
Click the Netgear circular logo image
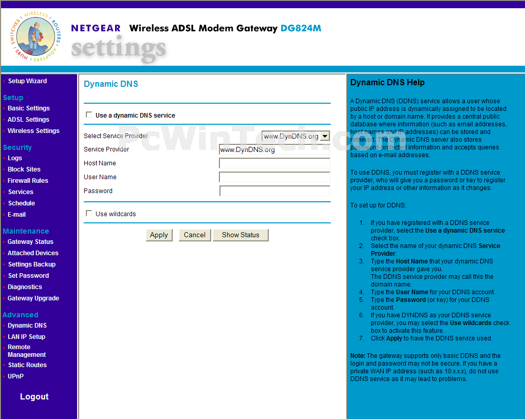click(35, 36)
